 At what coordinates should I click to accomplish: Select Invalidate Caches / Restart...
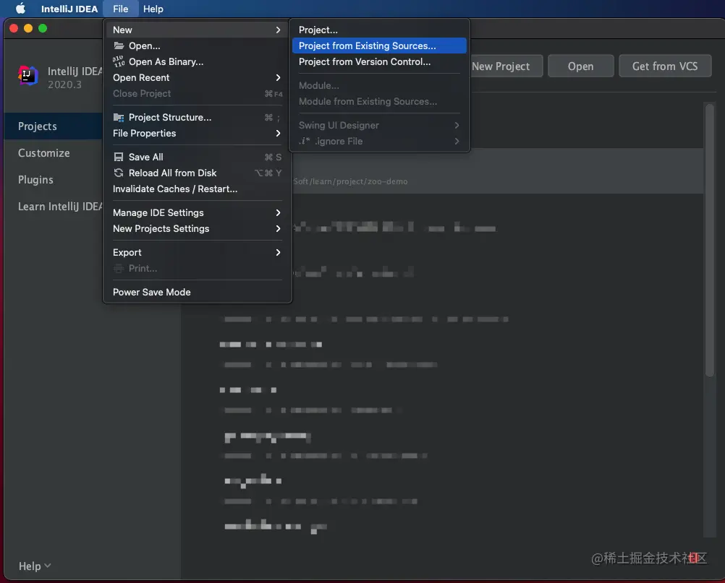[198, 189]
